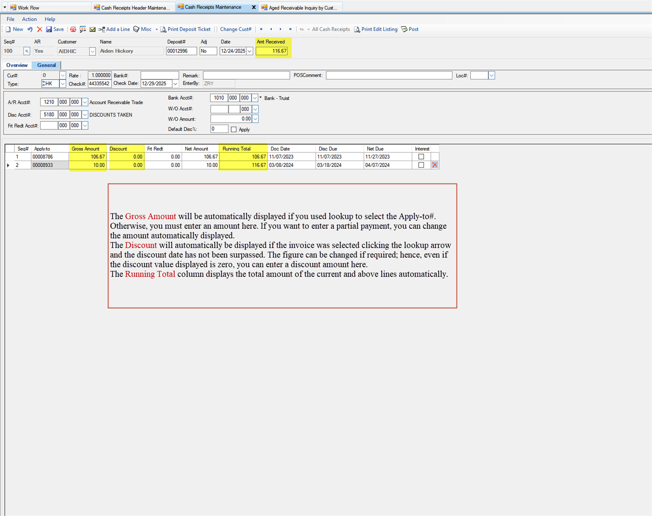
Task: Use the Add a Line icon
Action: [115, 29]
